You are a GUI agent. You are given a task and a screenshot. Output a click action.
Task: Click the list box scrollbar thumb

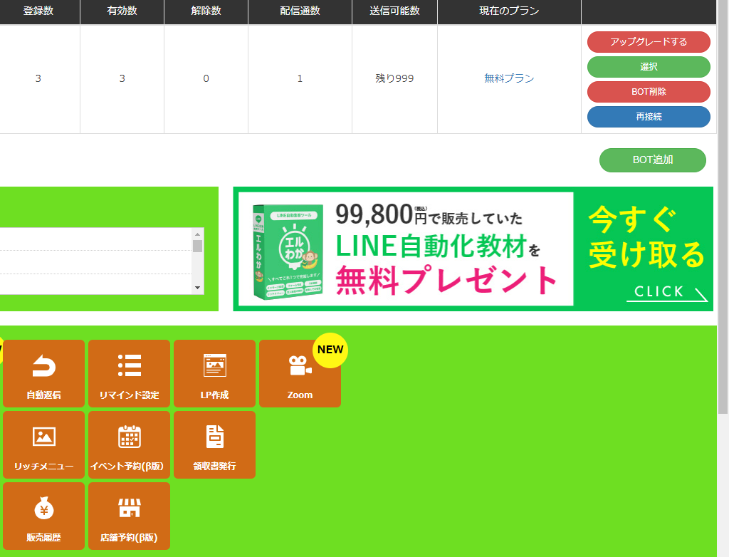point(198,246)
